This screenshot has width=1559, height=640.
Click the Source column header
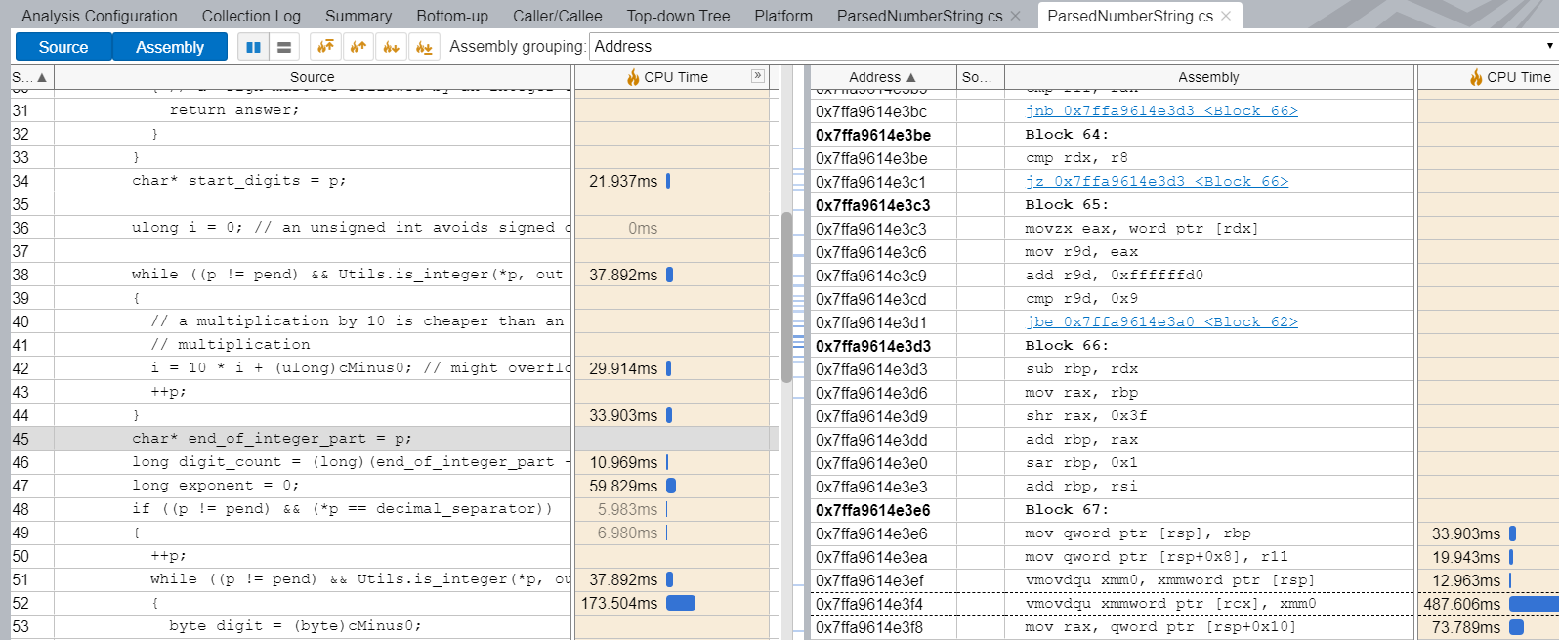313,77
